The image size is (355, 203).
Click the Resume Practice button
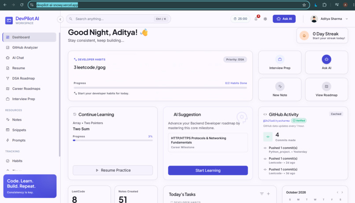click(x=113, y=170)
